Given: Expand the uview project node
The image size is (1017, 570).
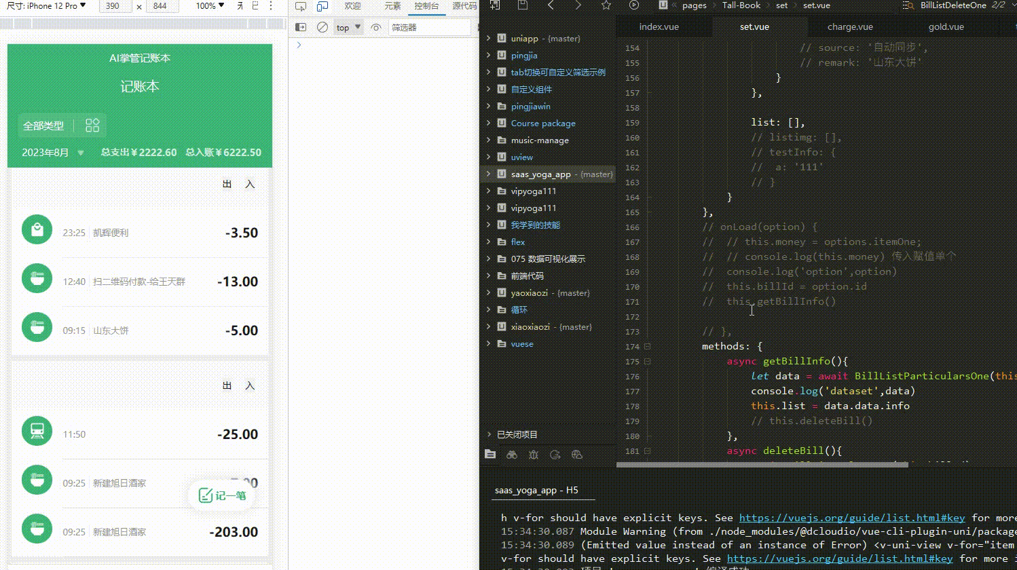Looking at the screenshot, I should coord(488,157).
